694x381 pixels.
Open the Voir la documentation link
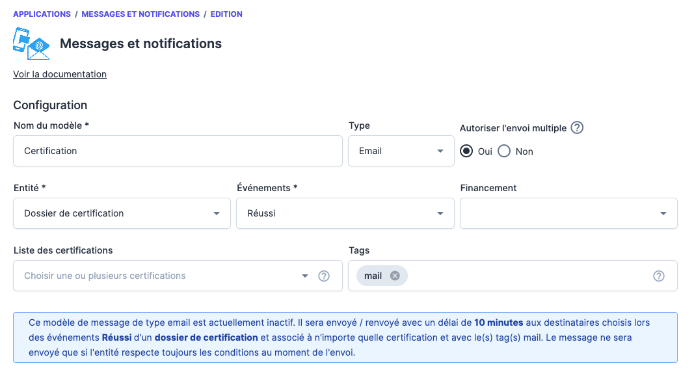point(60,74)
